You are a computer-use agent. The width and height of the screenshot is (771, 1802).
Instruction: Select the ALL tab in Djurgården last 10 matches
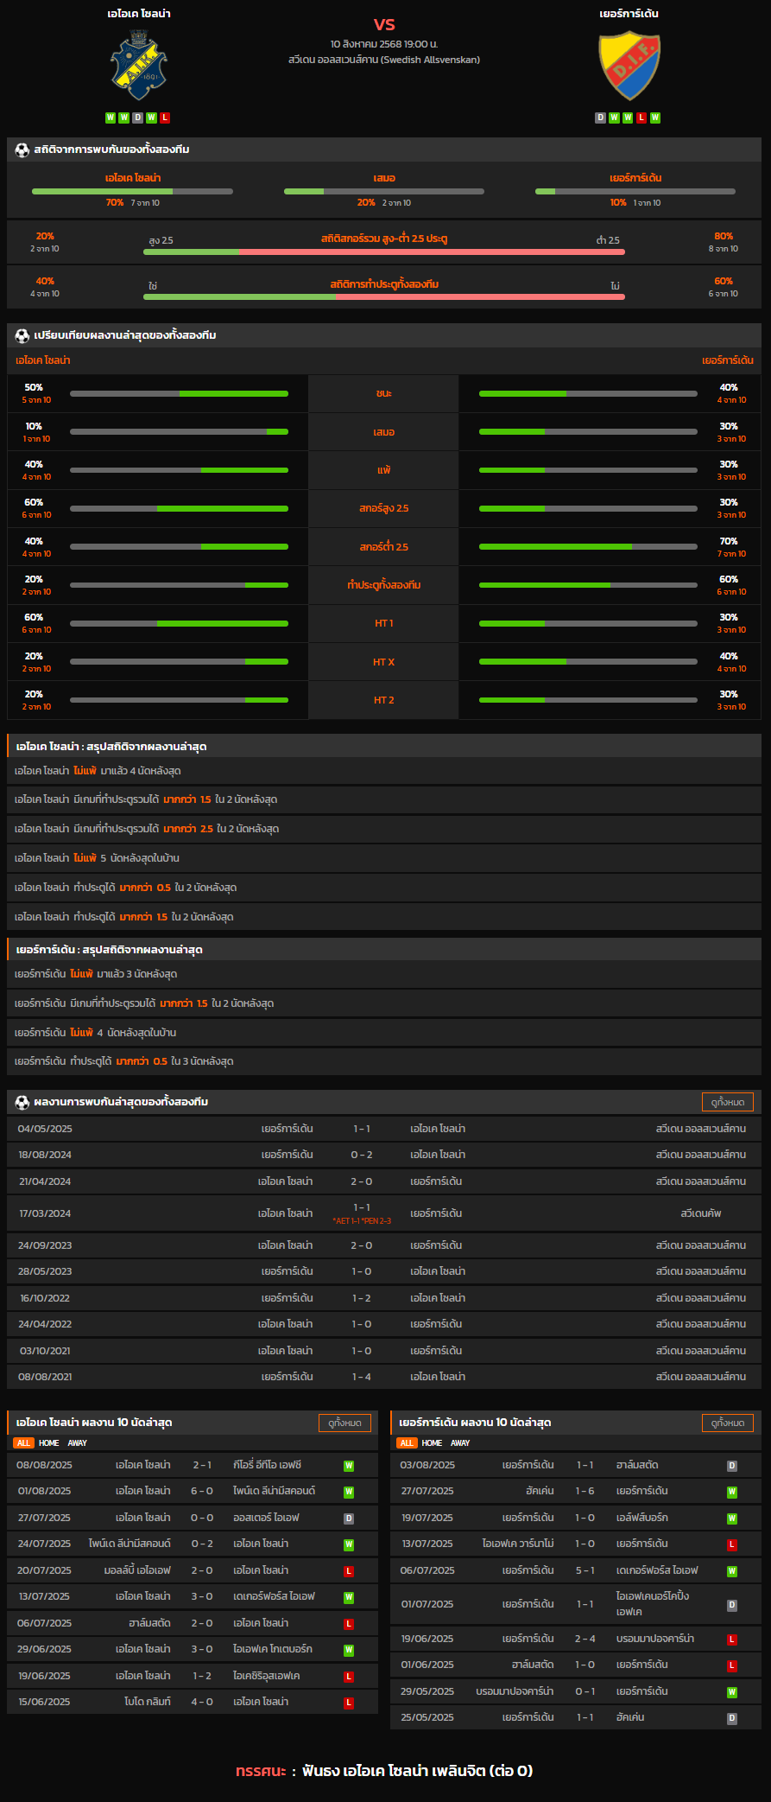[407, 1442]
